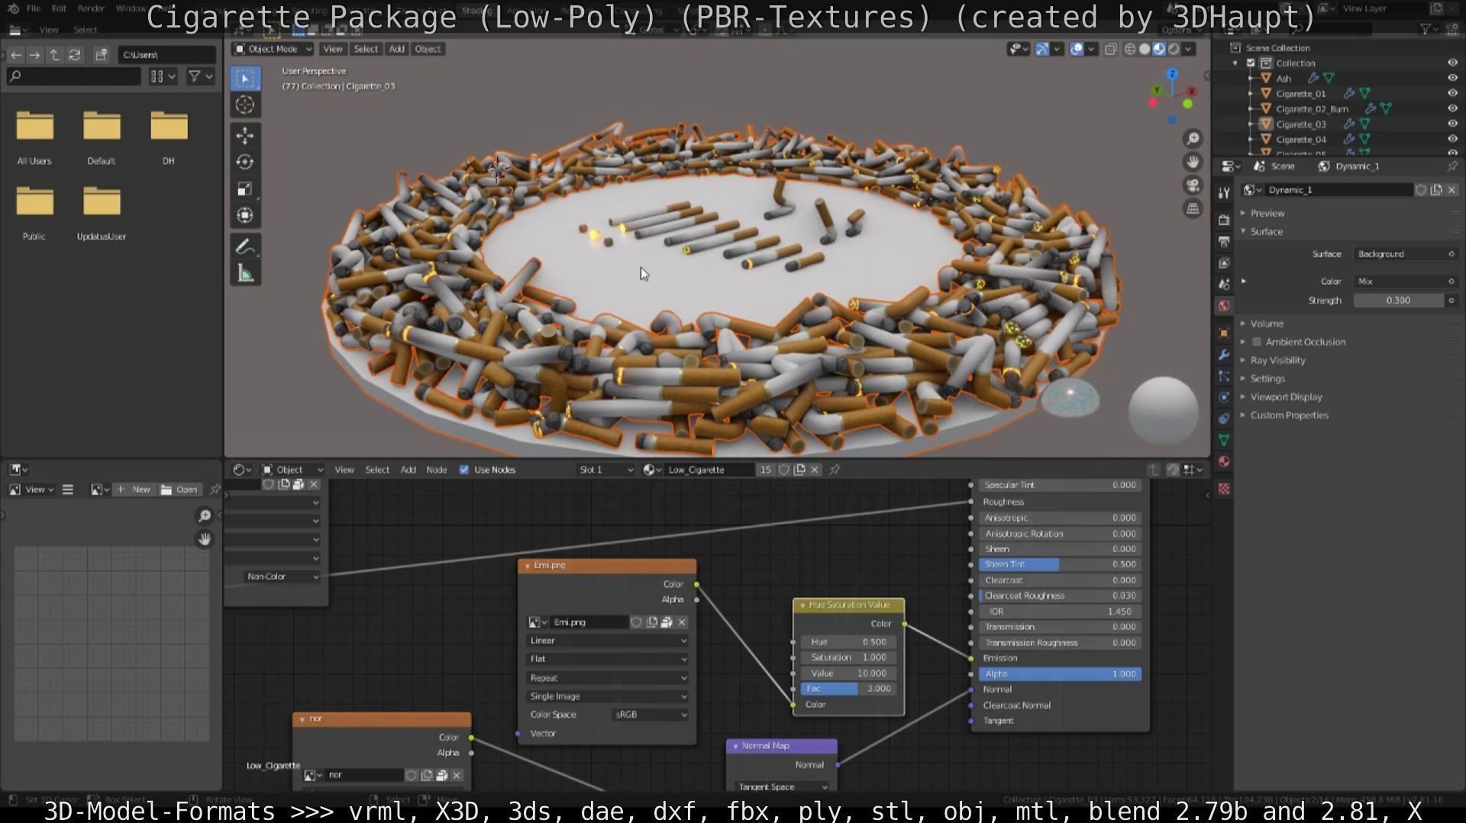Screen dimensions: 1466x823
Task: Open the 3D viewport Add menu
Action: coord(396,49)
